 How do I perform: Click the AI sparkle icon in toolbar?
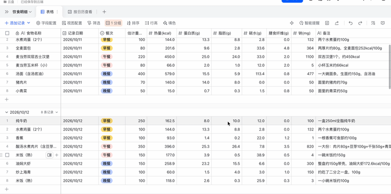click(x=292, y=23)
